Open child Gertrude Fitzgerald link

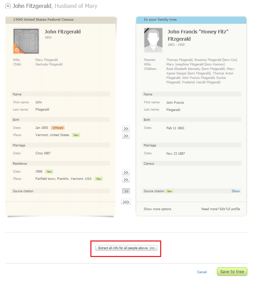49,64
